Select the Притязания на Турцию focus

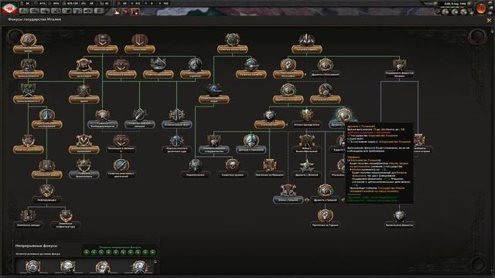tap(325, 219)
